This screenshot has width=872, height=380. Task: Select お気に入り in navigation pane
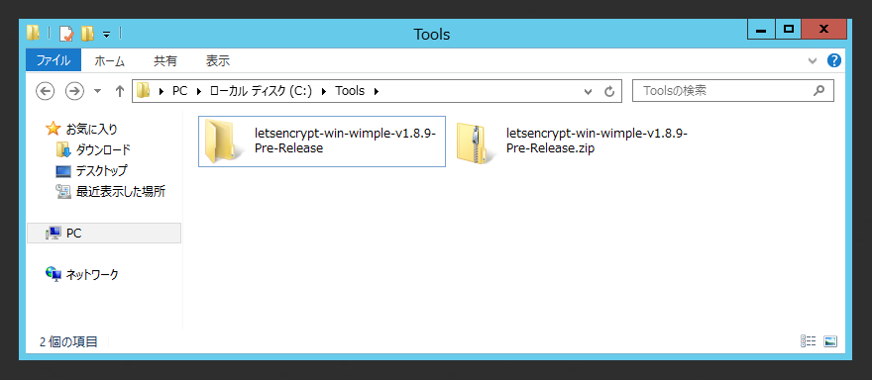click(92, 130)
